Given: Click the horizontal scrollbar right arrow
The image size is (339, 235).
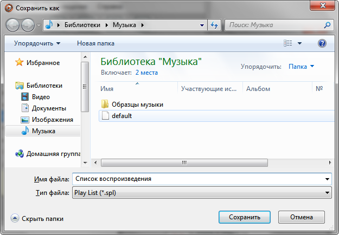Looking at the screenshot, I should pyautogui.click(x=330, y=162).
